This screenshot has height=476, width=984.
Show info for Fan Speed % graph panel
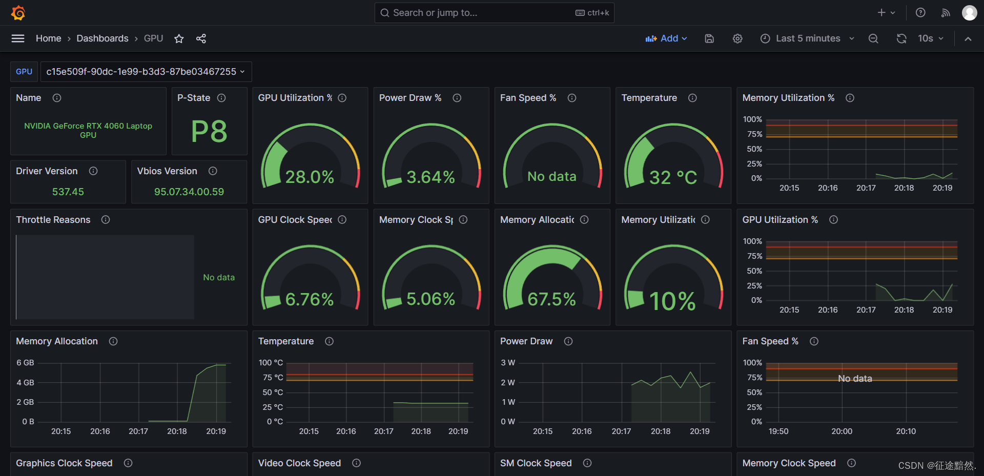click(x=814, y=341)
